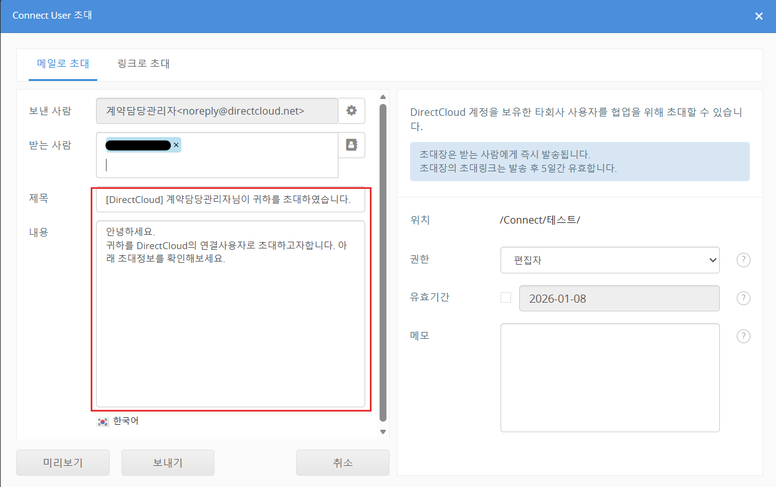Click the 2026-01-08 expiration date field
Screen dimensions: 776x487
tap(618, 298)
